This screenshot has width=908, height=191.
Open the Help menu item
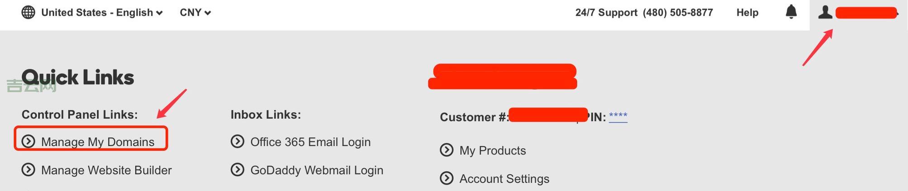coord(747,13)
